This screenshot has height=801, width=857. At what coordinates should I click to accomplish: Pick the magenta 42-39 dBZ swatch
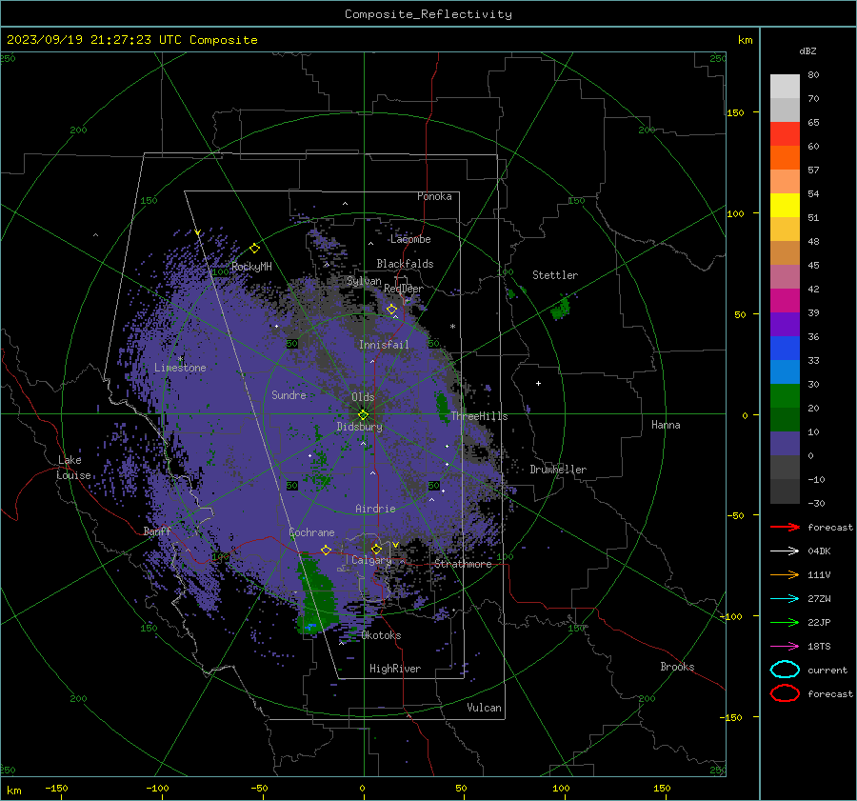785,301
